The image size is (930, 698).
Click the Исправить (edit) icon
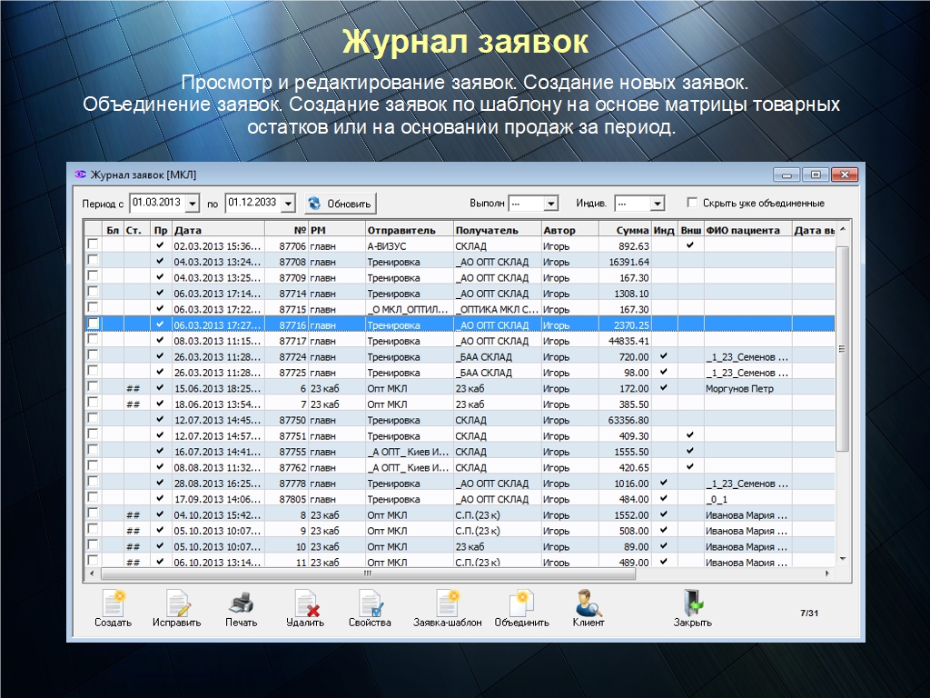(178, 603)
